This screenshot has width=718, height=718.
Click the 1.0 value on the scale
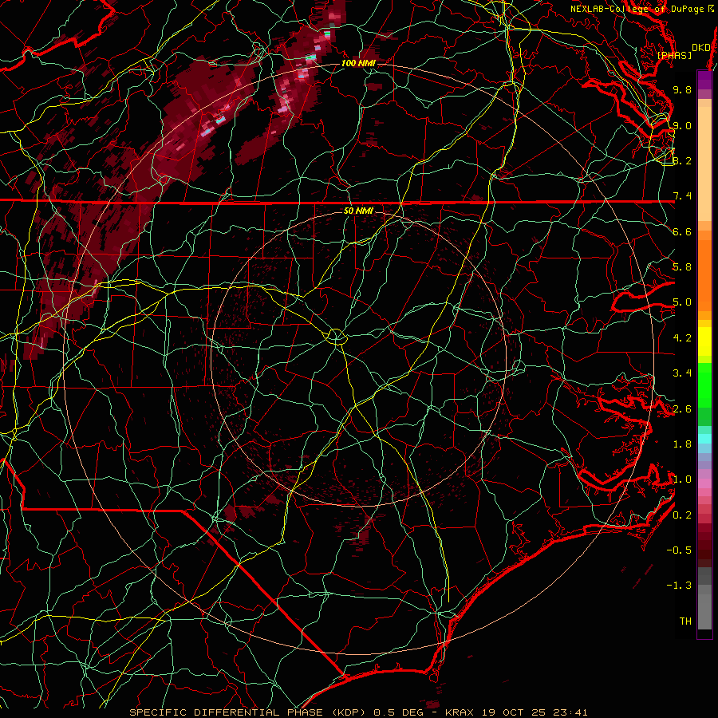682,479
